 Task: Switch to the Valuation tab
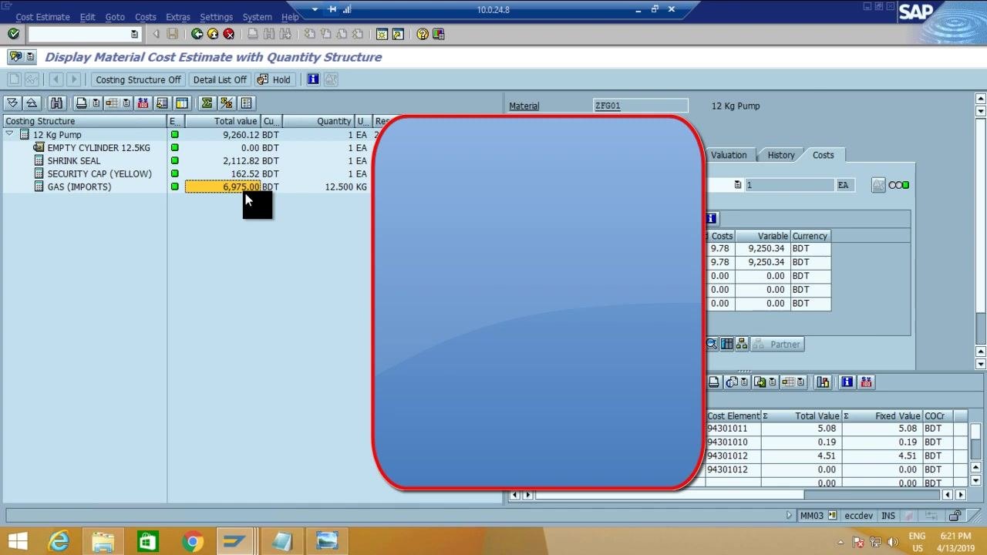[x=729, y=155]
